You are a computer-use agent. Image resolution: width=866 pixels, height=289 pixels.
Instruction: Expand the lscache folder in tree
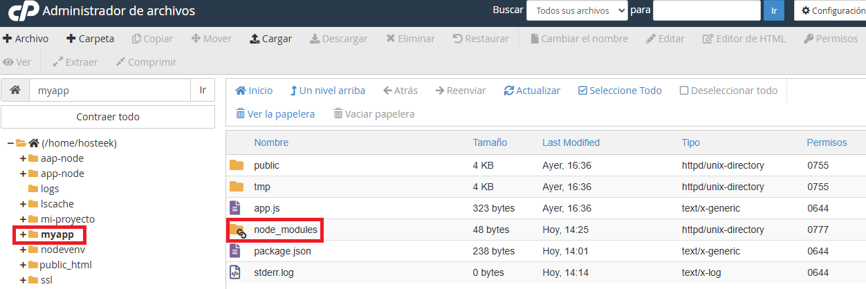pyautogui.click(x=23, y=204)
